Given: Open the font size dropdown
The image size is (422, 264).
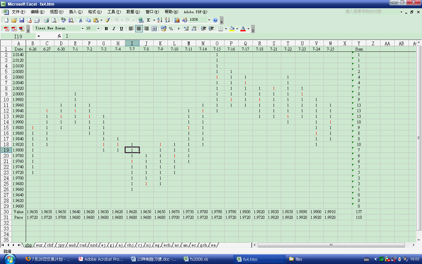Looking at the screenshot, I should 98,29.
